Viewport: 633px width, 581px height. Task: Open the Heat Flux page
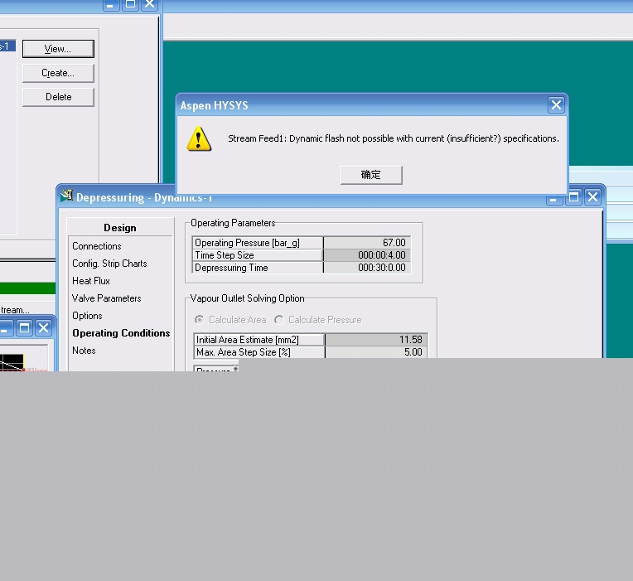point(91,281)
